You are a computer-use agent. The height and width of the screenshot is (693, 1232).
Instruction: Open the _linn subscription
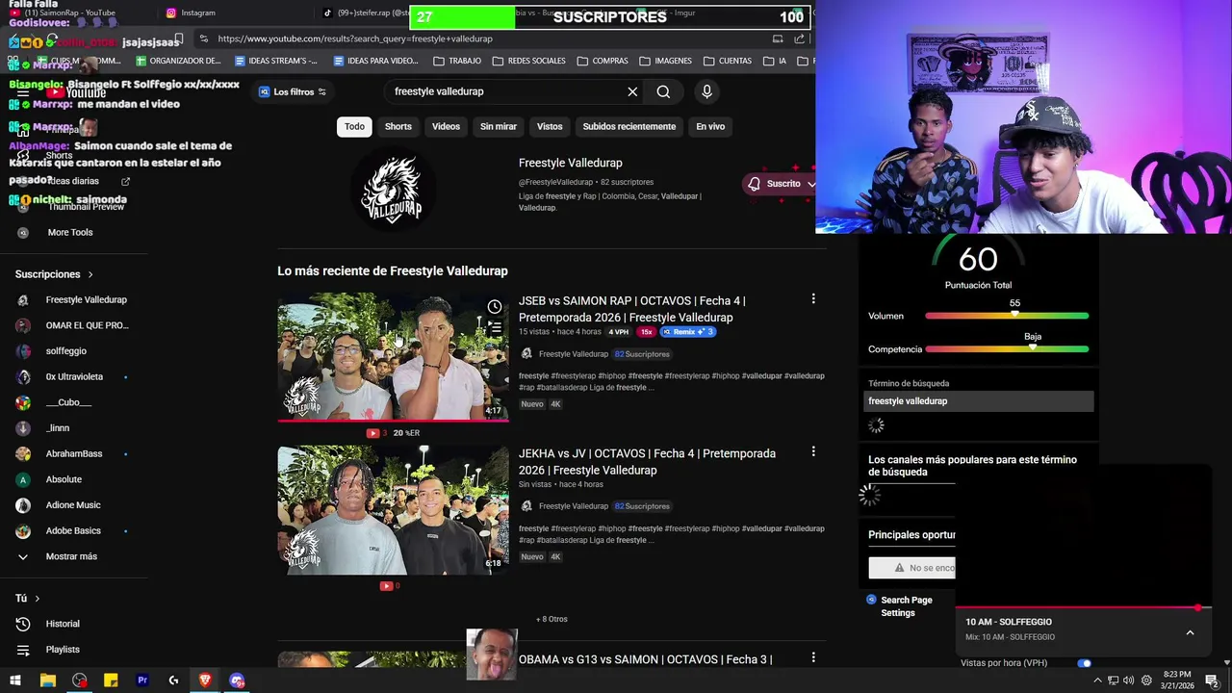73,428
